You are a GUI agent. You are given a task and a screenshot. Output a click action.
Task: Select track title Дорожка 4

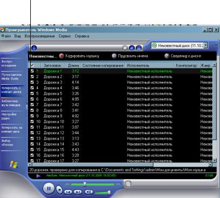click(53, 88)
